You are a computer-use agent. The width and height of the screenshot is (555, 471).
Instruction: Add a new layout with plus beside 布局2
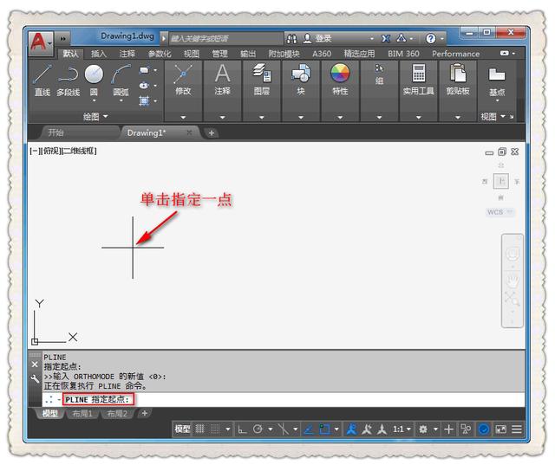(x=145, y=413)
